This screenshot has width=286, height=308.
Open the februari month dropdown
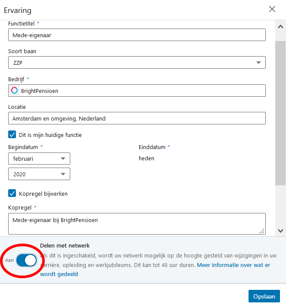pos(39,159)
